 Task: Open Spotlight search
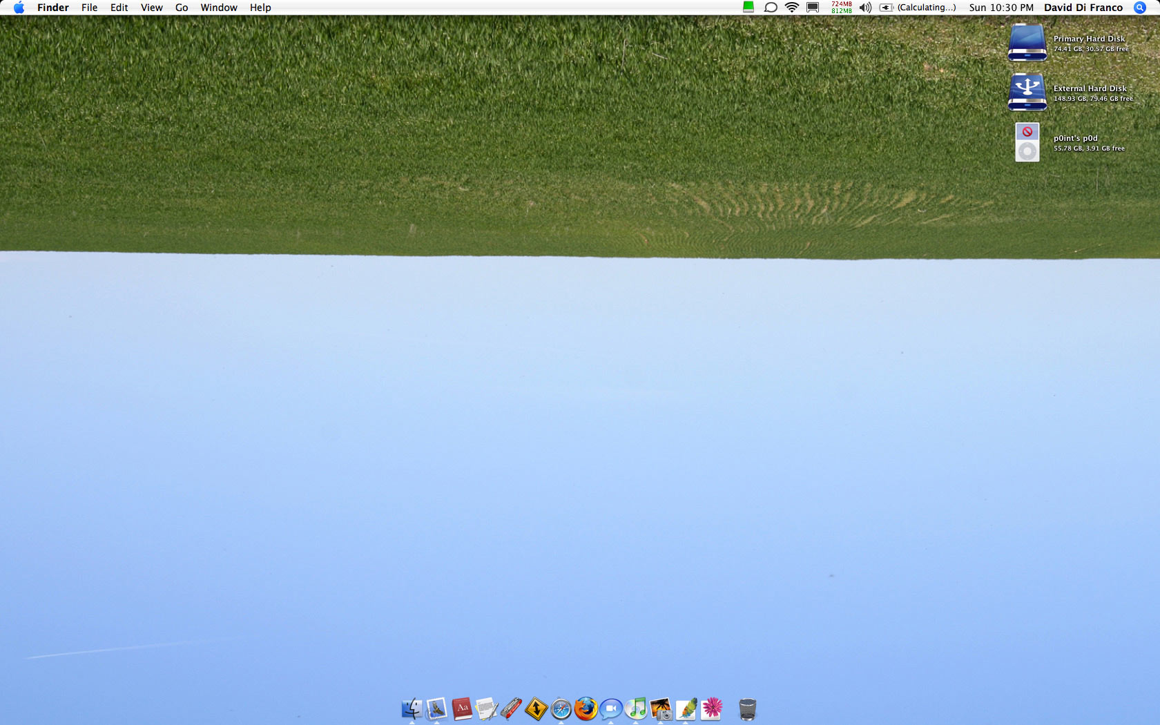click(x=1140, y=8)
